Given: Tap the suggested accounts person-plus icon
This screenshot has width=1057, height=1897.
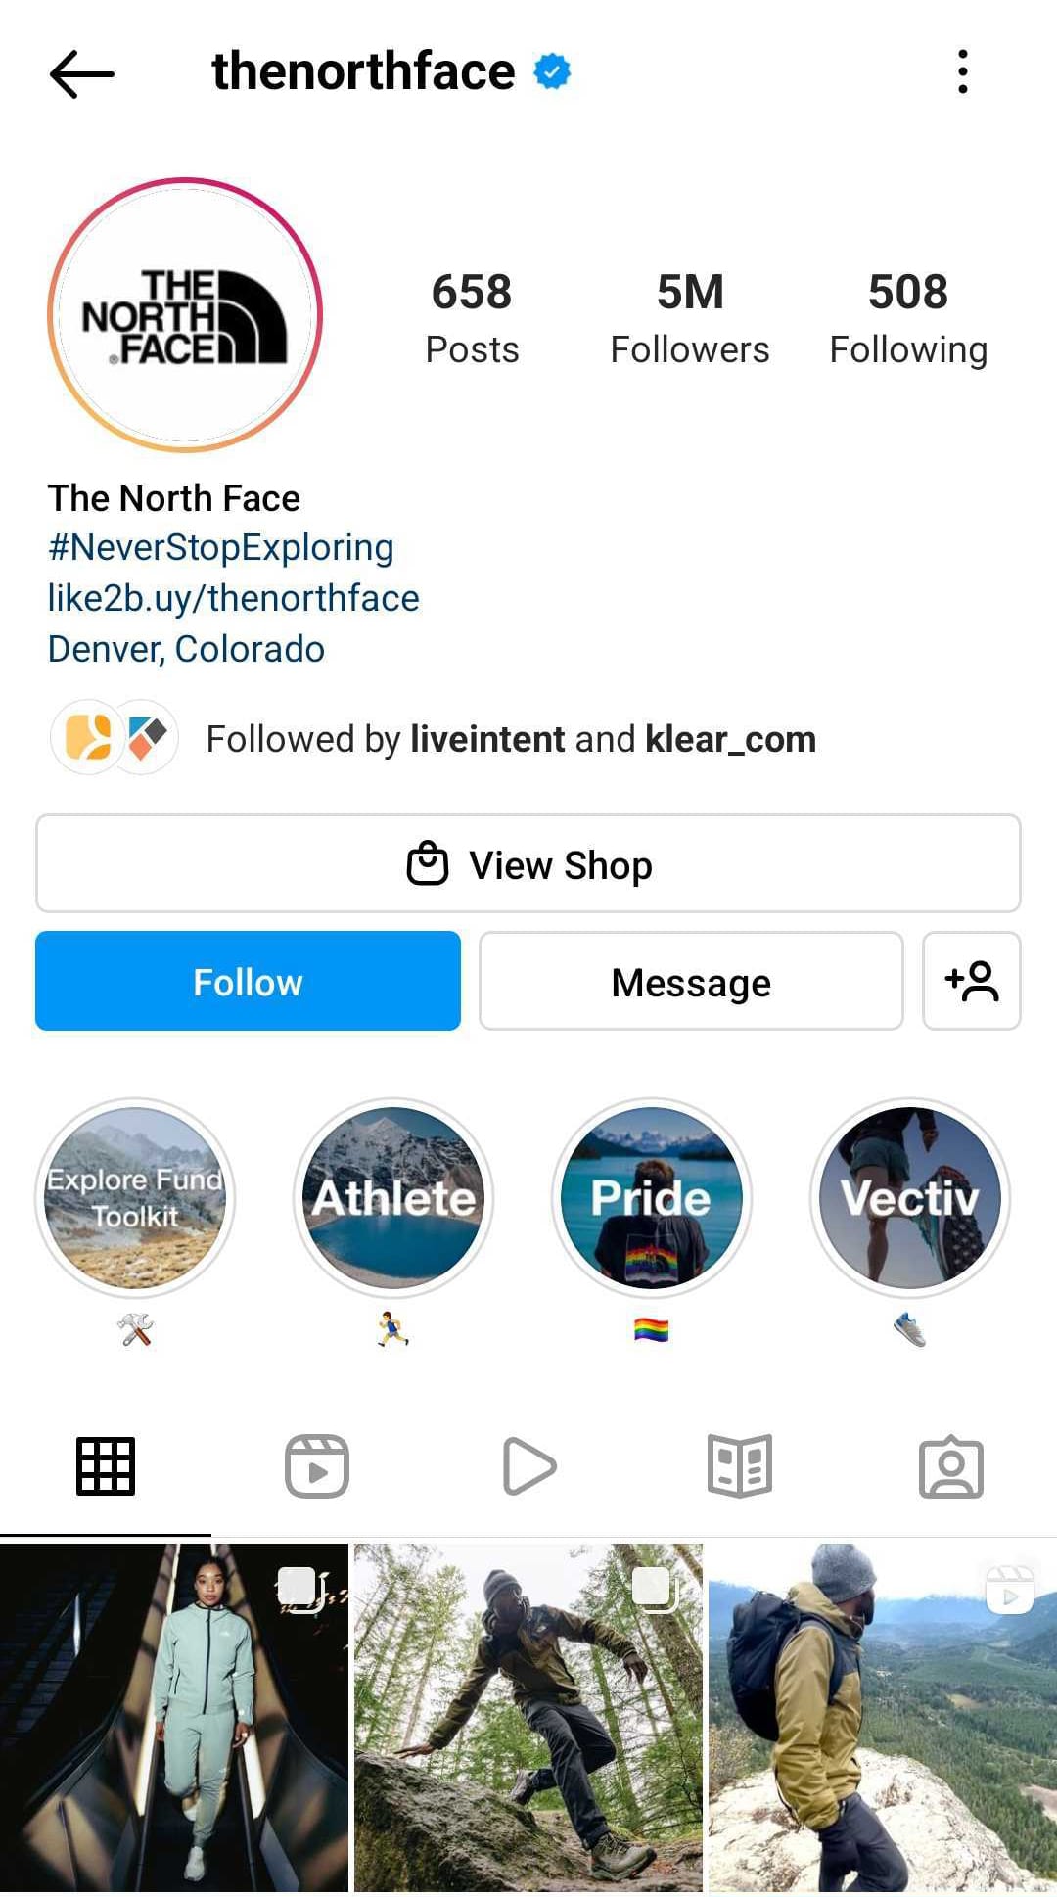Looking at the screenshot, I should pos(971,981).
